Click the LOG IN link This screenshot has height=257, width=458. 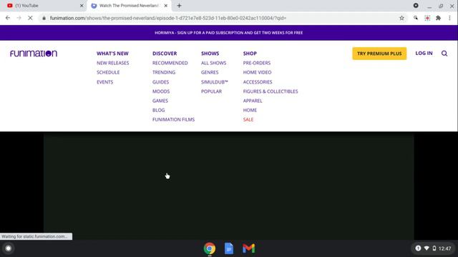coord(424,54)
